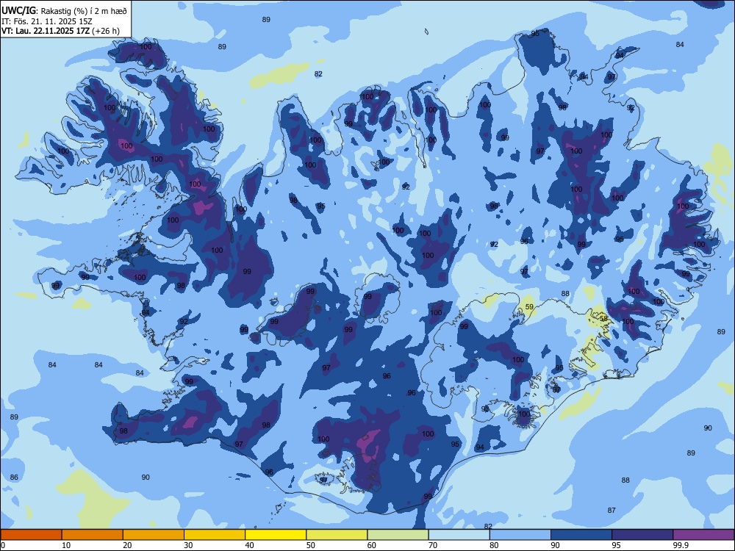The height and width of the screenshot is (551, 735).
Task: Click the orange 10–20 legend swatch
Action: [x=93, y=535]
